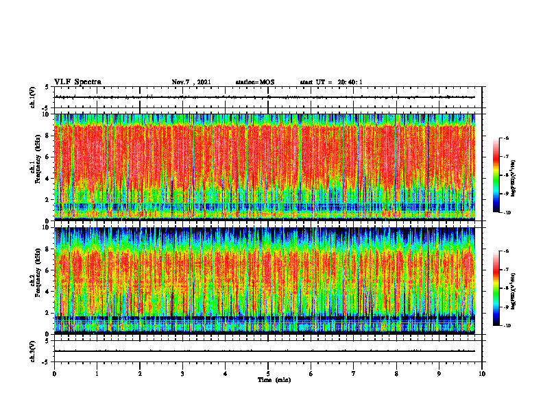Click the time axis tick label '7'
The width and height of the screenshot is (543, 419).
click(x=354, y=374)
